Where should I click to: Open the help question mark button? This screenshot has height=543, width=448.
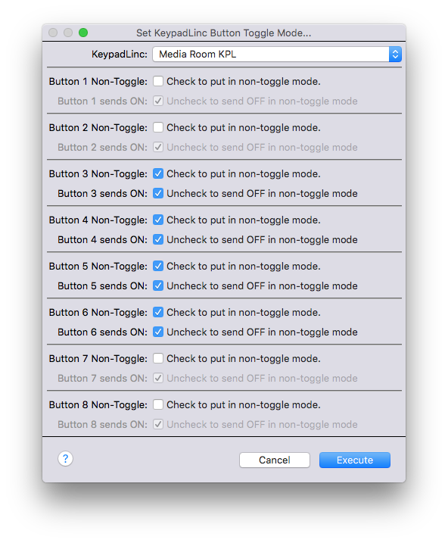[65, 459]
